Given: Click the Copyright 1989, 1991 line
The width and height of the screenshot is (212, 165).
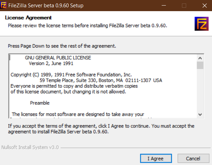Looking at the screenshot, I should click(x=71, y=75).
